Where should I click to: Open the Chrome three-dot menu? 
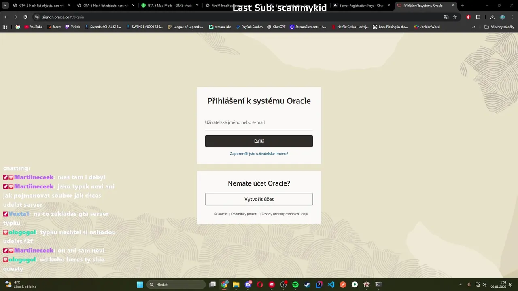click(x=512, y=17)
